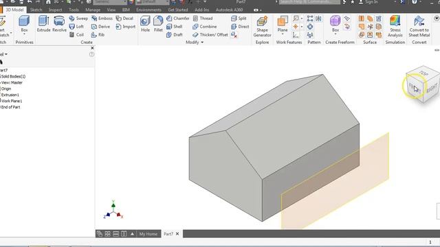Screen dimensions: 440x247
Task: Click Sign In link
Action: (x=371, y=2)
